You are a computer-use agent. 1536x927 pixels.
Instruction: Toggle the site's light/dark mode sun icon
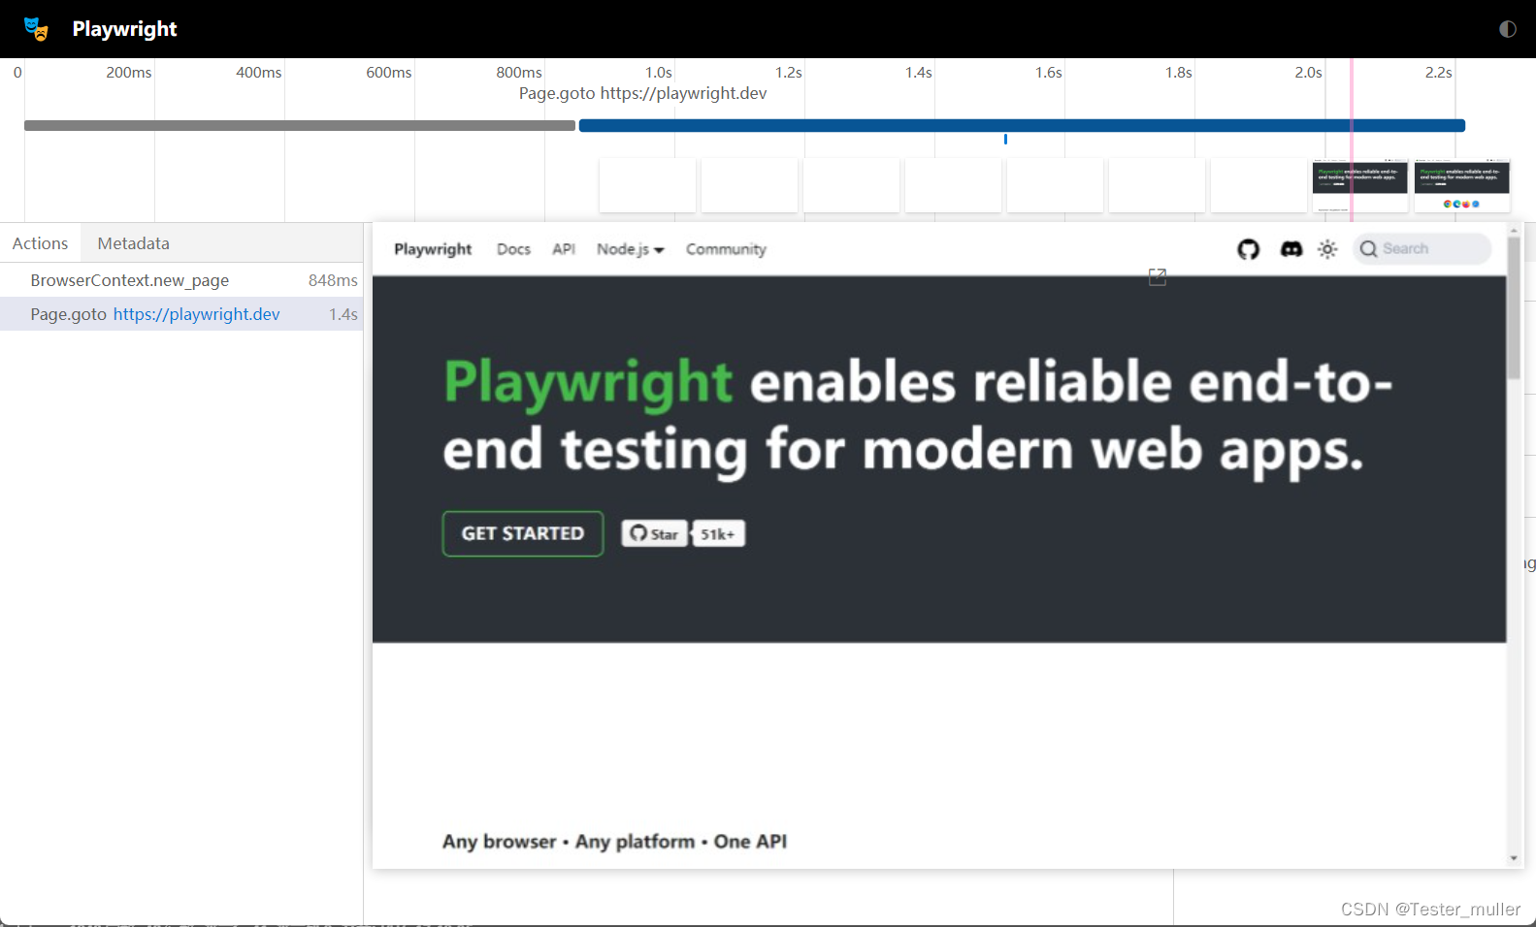point(1327,249)
